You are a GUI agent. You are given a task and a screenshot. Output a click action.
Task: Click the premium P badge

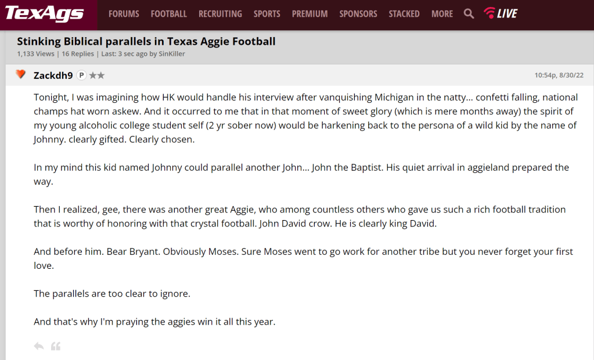(x=81, y=75)
